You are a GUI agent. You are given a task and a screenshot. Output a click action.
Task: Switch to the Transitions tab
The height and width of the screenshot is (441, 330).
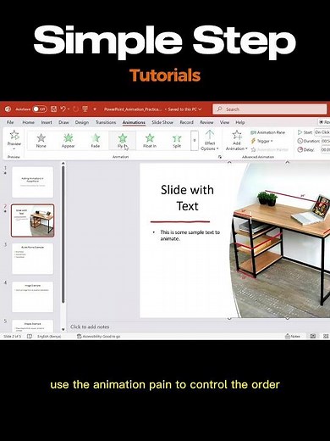(x=106, y=122)
